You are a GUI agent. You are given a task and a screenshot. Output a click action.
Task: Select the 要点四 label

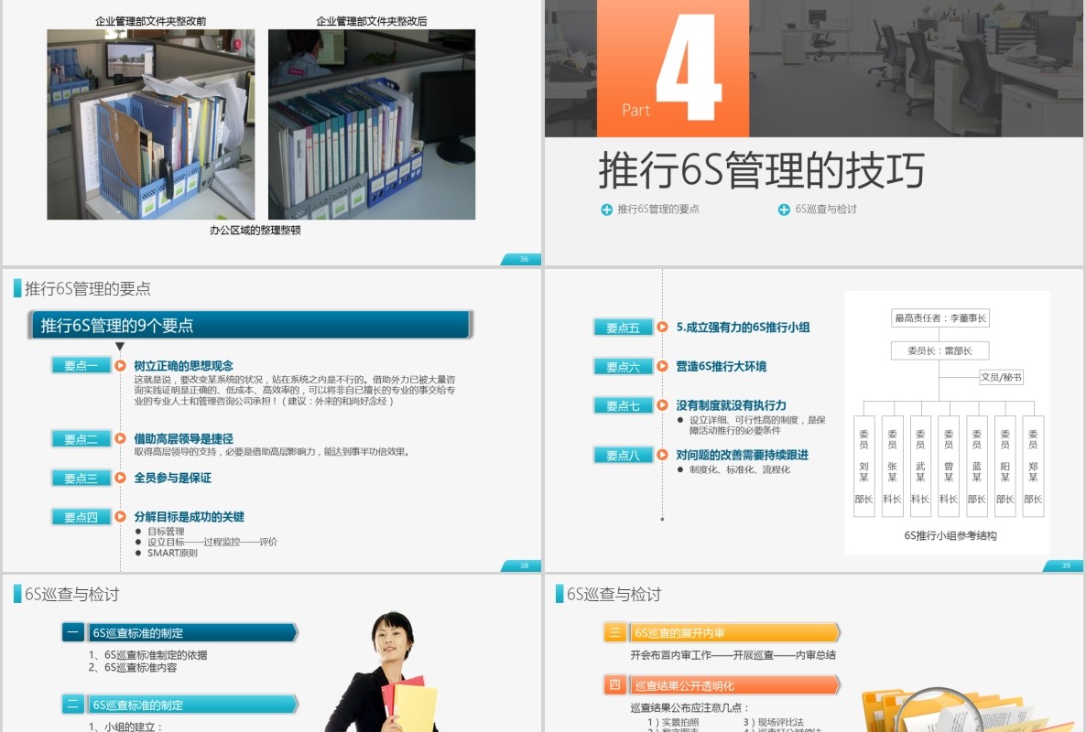pyautogui.click(x=81, y=517)
